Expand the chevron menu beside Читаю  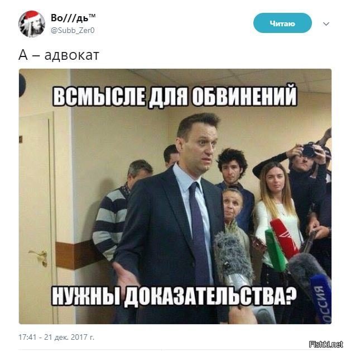(326, 23)
